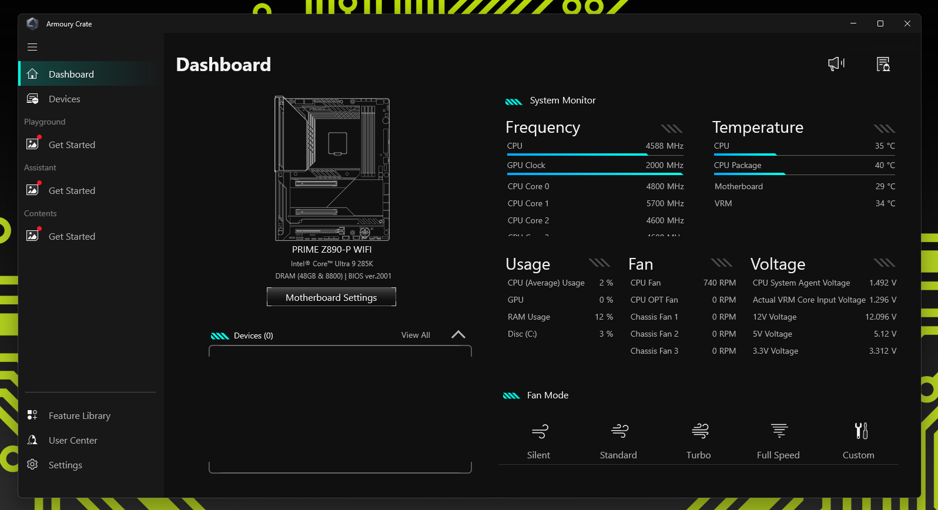Open Devices from the sidebar
This screenshot has width=938, height=510.
pos(91,99)
